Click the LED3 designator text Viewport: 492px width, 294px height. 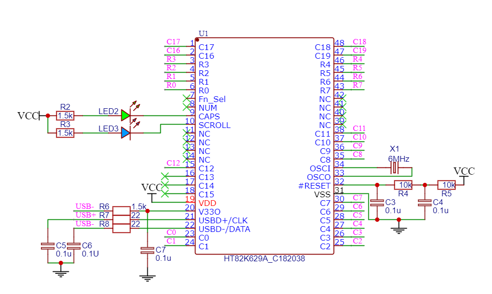[108, 128]
